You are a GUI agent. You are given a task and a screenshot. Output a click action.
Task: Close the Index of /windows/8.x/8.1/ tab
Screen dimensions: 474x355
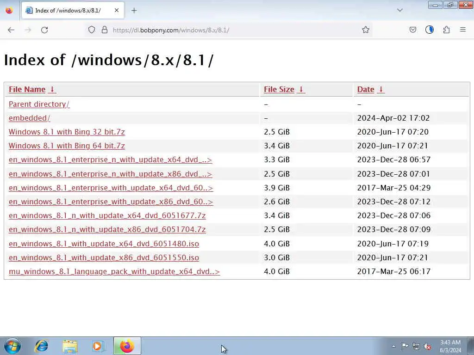[117, 10]
